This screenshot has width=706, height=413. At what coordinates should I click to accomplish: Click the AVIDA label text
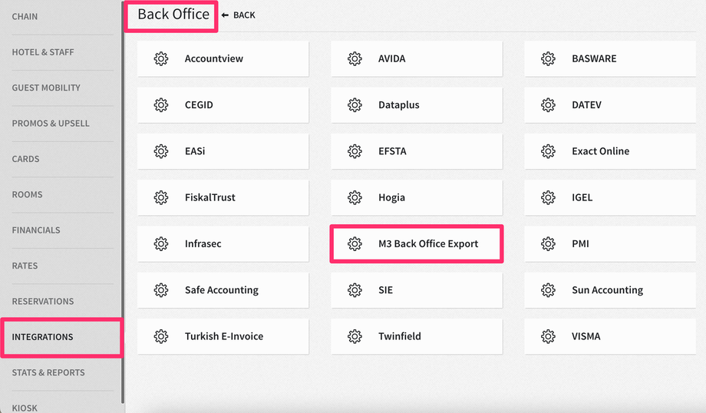click(x=391, y=58)
